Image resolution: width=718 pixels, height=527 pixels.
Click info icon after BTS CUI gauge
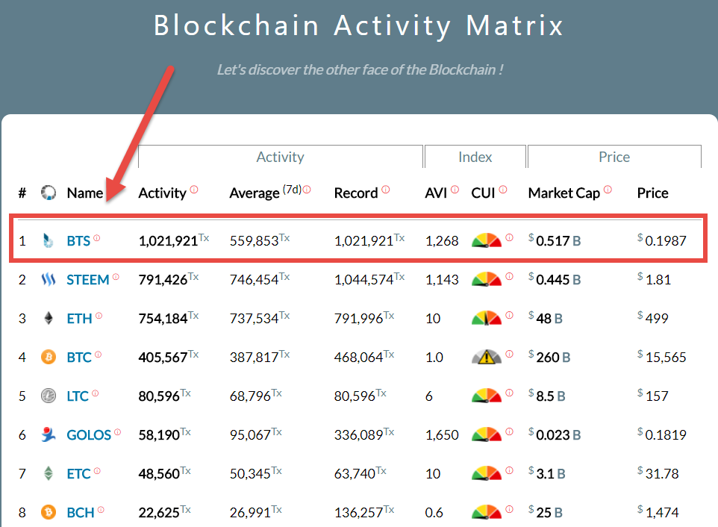[x=509, y=237]
